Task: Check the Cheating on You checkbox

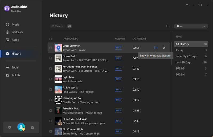Action: tap(51, 100)
